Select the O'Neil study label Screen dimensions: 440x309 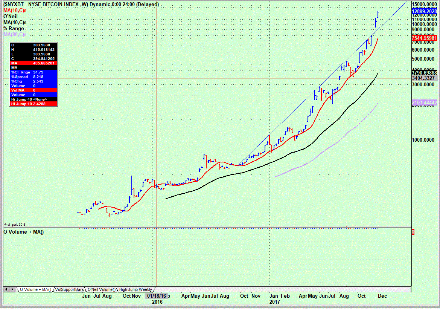(x=11, y=17)
